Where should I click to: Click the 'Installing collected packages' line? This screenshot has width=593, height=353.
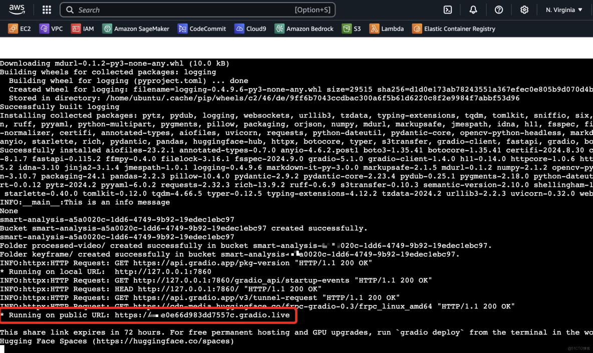[x=296, y=115]
